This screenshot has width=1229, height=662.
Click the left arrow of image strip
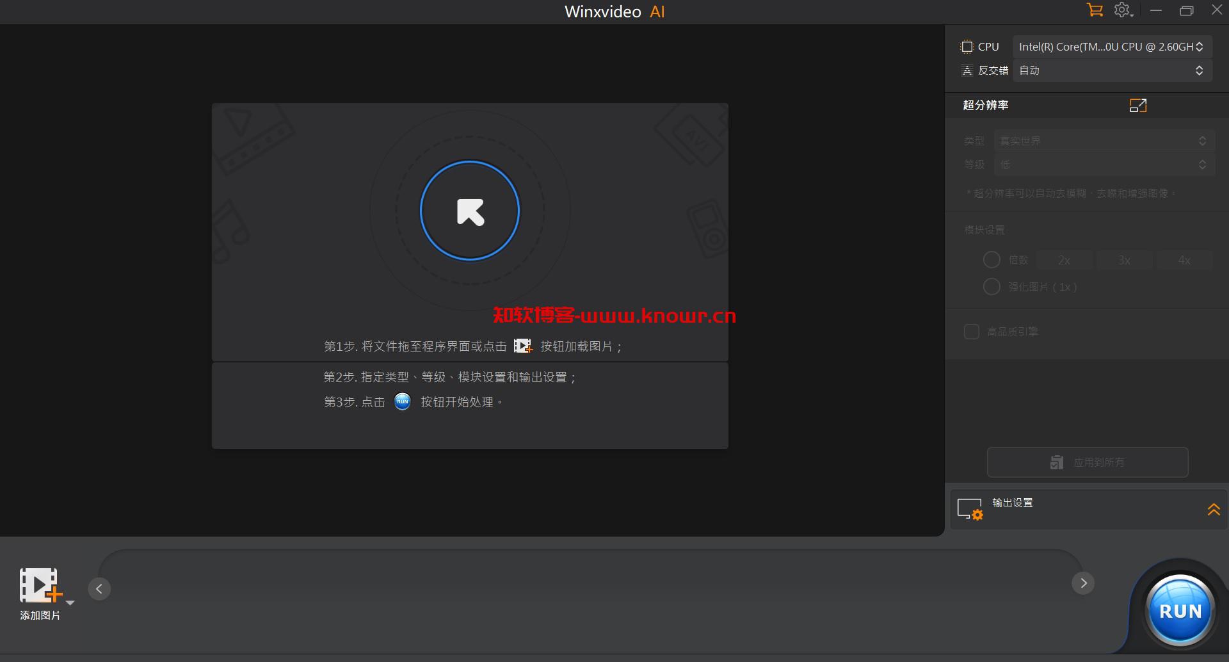tap(99, 589)
